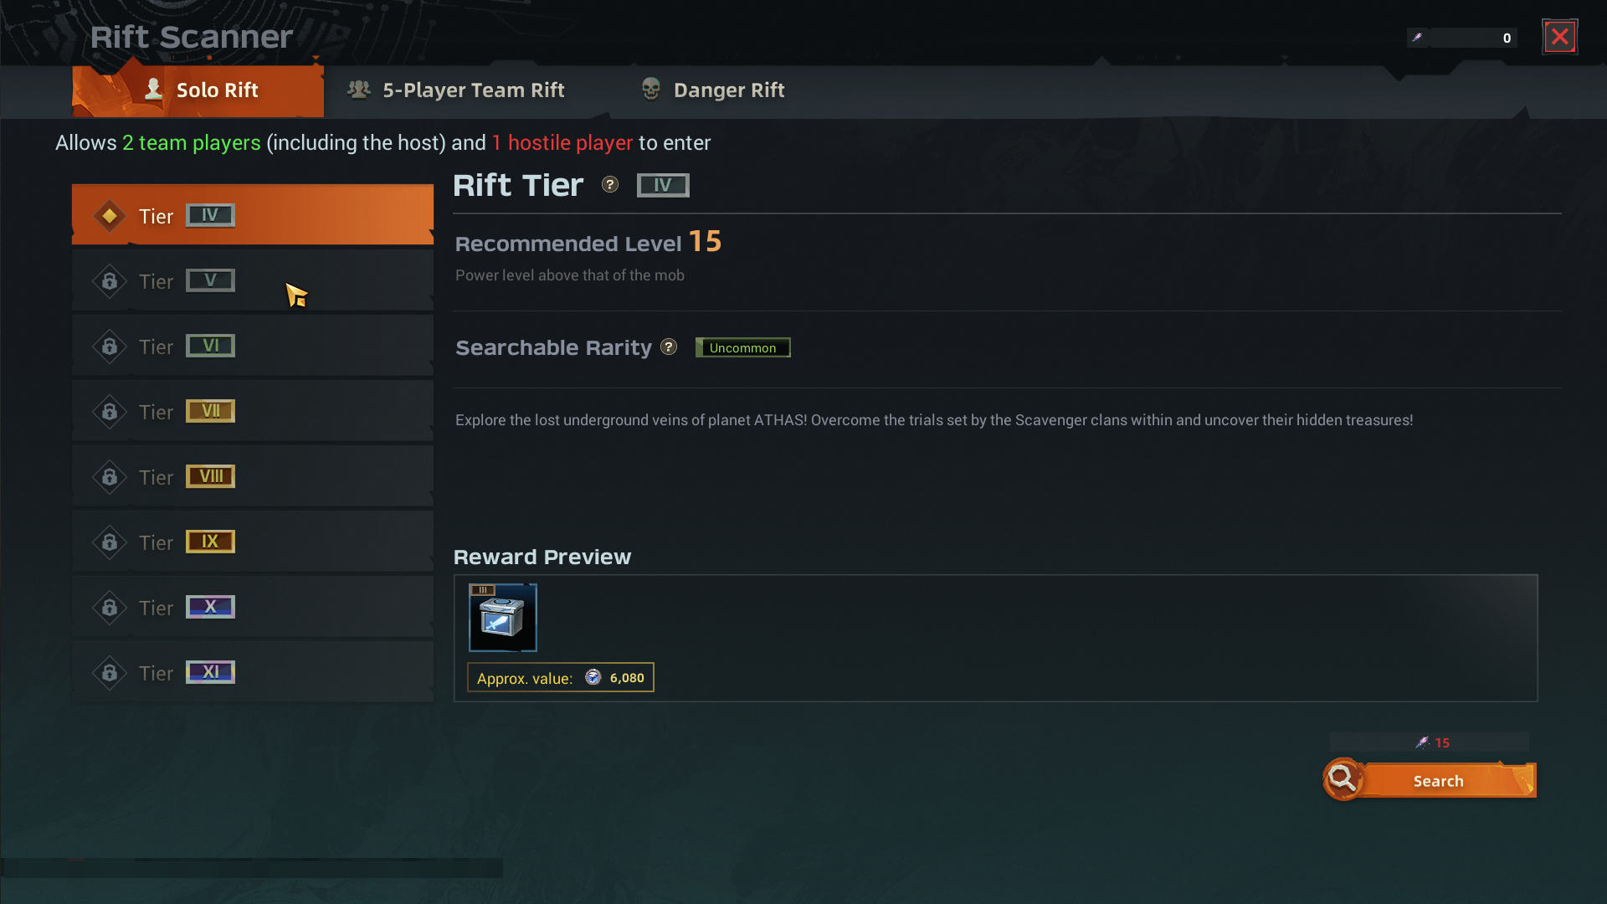Open the Searchable Rarity help icon
This screenshot has width=1607, height=904.
coord(669,347)
